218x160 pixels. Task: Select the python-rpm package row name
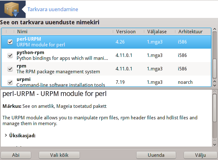click(30, 52)
